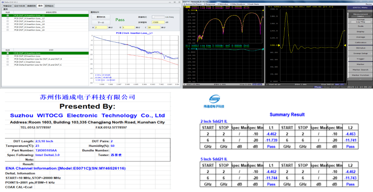Expand the Stimulus softkey in E5071C Menu
The width and height of the screenshot is (373, 192).
click(x=360, y=48)
